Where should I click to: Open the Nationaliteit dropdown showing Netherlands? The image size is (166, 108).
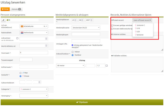[34, 33]
